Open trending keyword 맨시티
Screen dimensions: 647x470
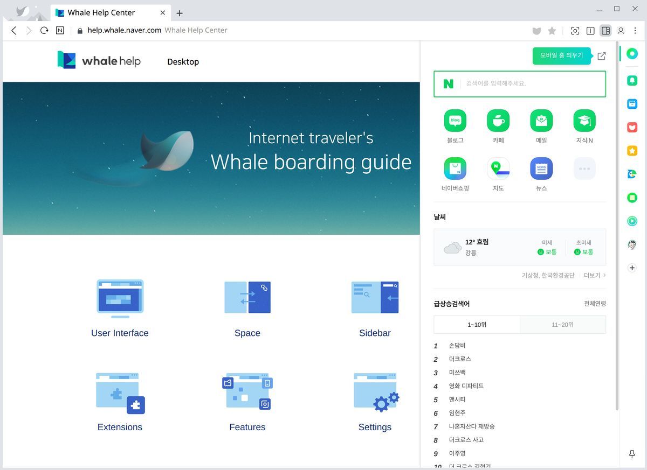point(457,399)
